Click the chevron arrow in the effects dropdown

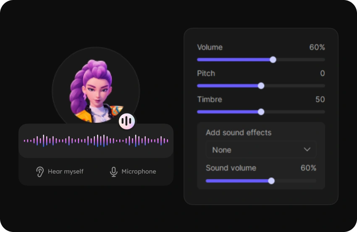[307, 150]
